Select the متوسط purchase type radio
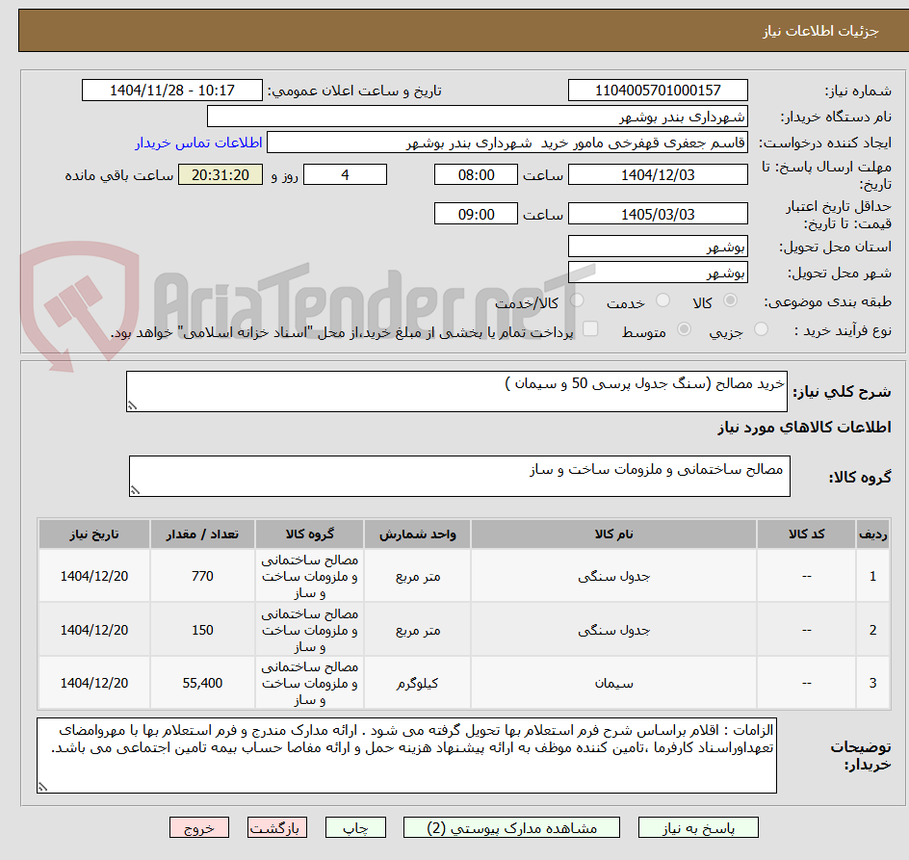Screen dimensions: 909x860 click(x=684, y=329)
